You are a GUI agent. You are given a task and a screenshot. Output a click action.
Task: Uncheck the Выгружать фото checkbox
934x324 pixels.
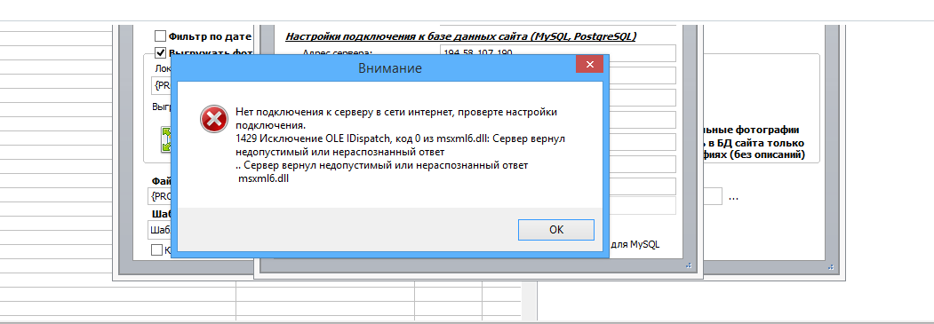pyautogui.click(x=160, y=52)
